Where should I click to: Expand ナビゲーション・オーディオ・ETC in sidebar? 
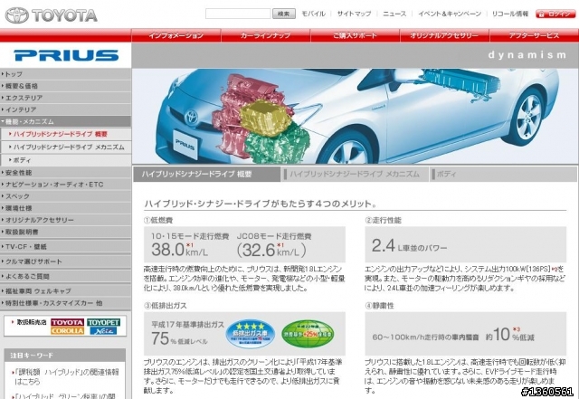click(65, 184)
